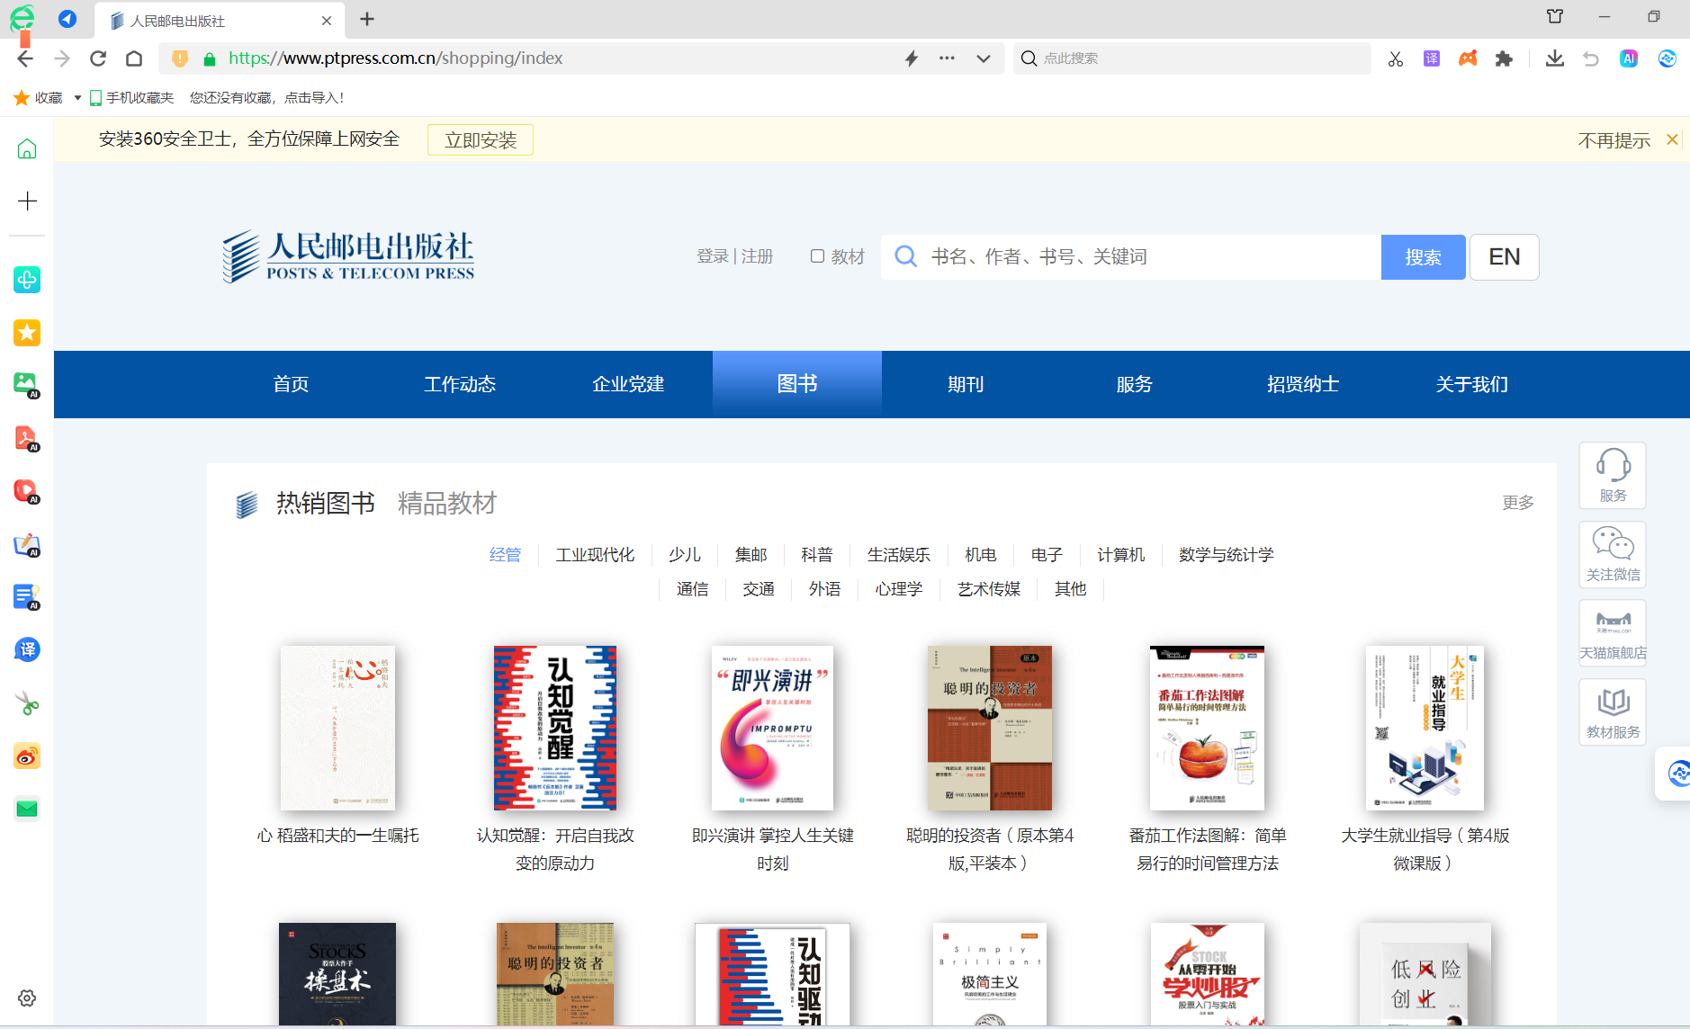
Task: Open the 期刊 navigation item
Action: click(x=966, y=384)
